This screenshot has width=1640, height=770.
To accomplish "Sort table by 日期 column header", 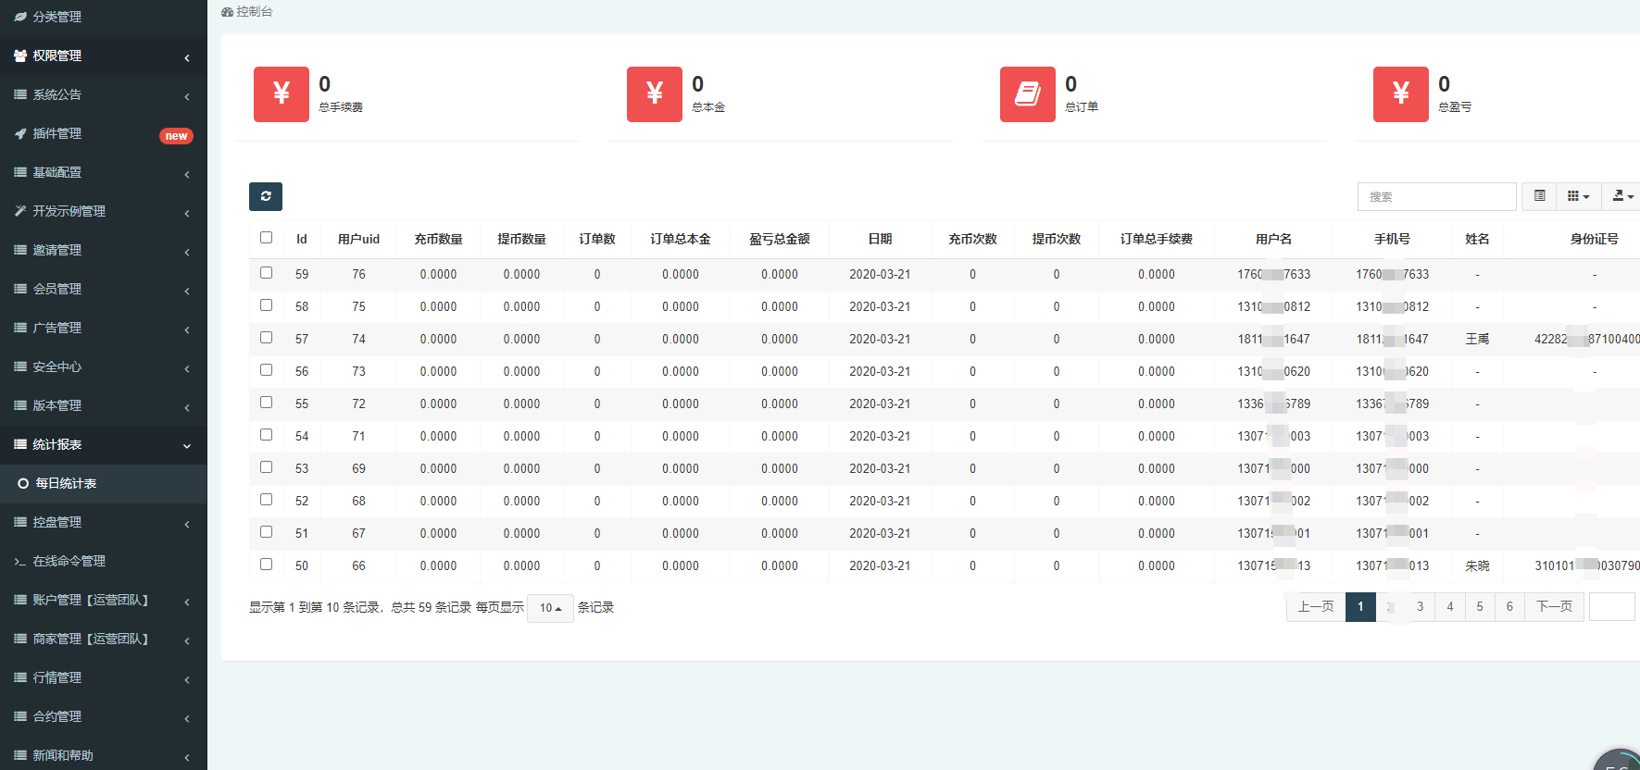I will coord(880,239).
